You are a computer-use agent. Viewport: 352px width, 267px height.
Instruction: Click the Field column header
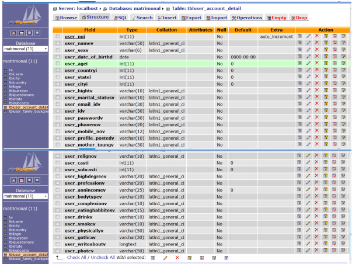[90, 30]
